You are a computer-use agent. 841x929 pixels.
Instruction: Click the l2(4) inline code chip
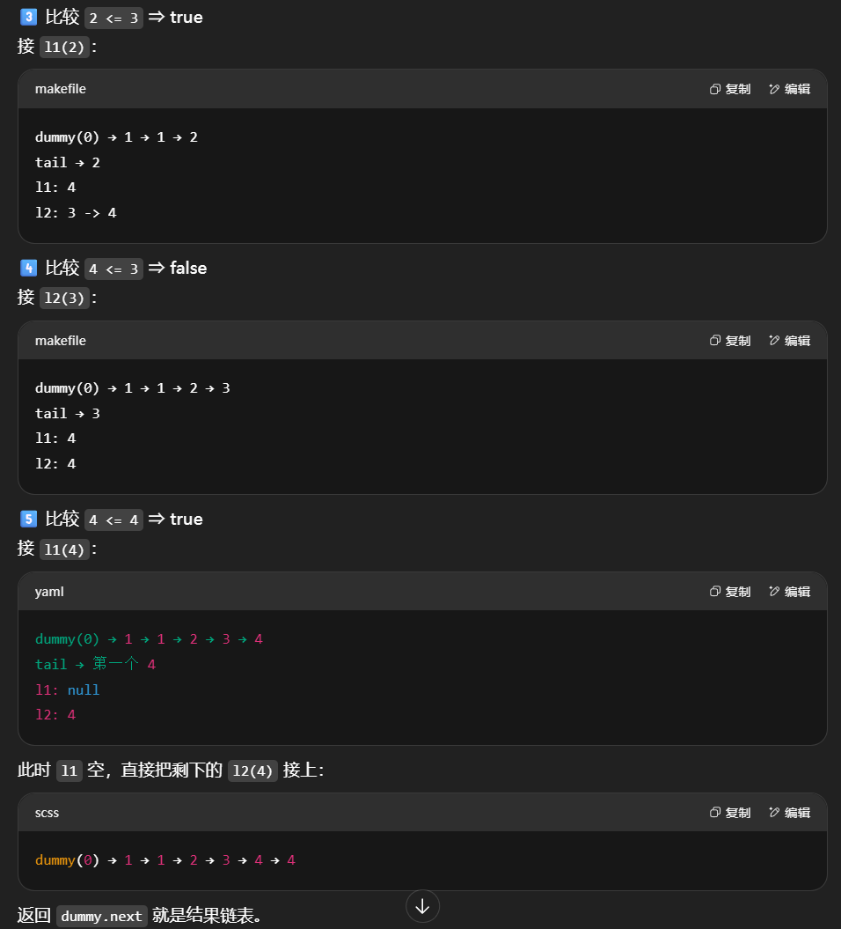tap(252, 771)
